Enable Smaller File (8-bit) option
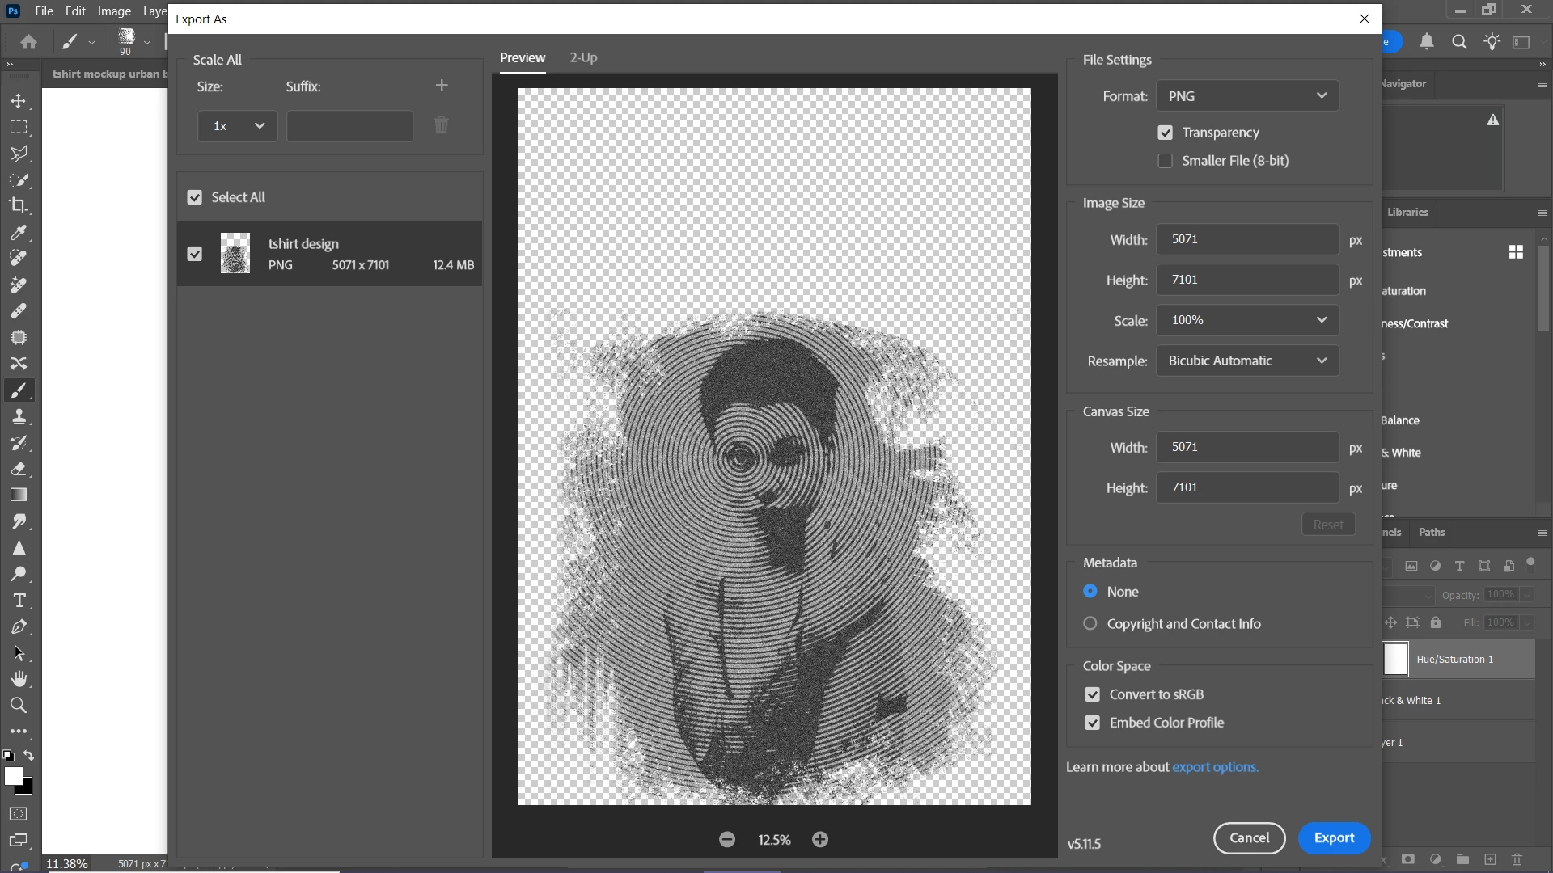This screenshot has height=873, width=1553. [1165, 161]
